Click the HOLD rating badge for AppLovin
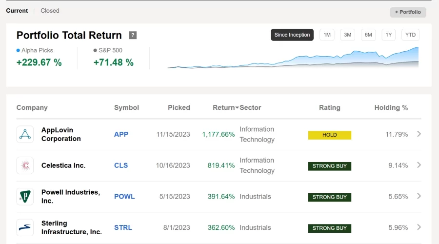The width and height of the screenshot is (439, 244). pyautogui.click(x=330, y=135)
